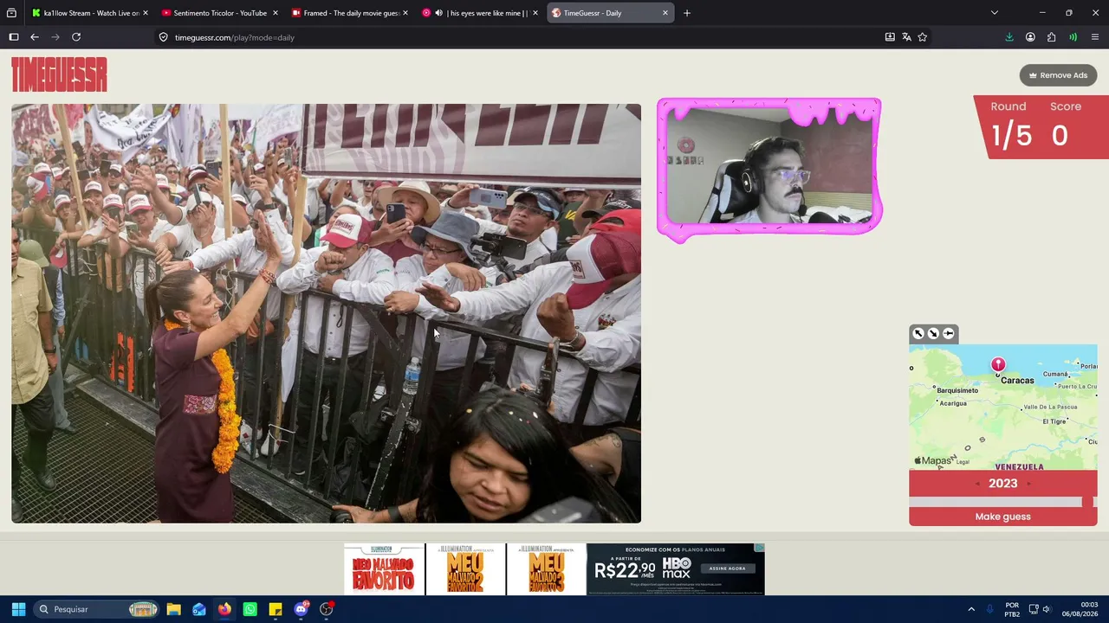Click the Pesquisar taskbar search box

(97, 609)
